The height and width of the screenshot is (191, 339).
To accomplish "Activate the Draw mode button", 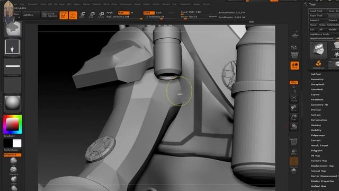I will point(73,15).
